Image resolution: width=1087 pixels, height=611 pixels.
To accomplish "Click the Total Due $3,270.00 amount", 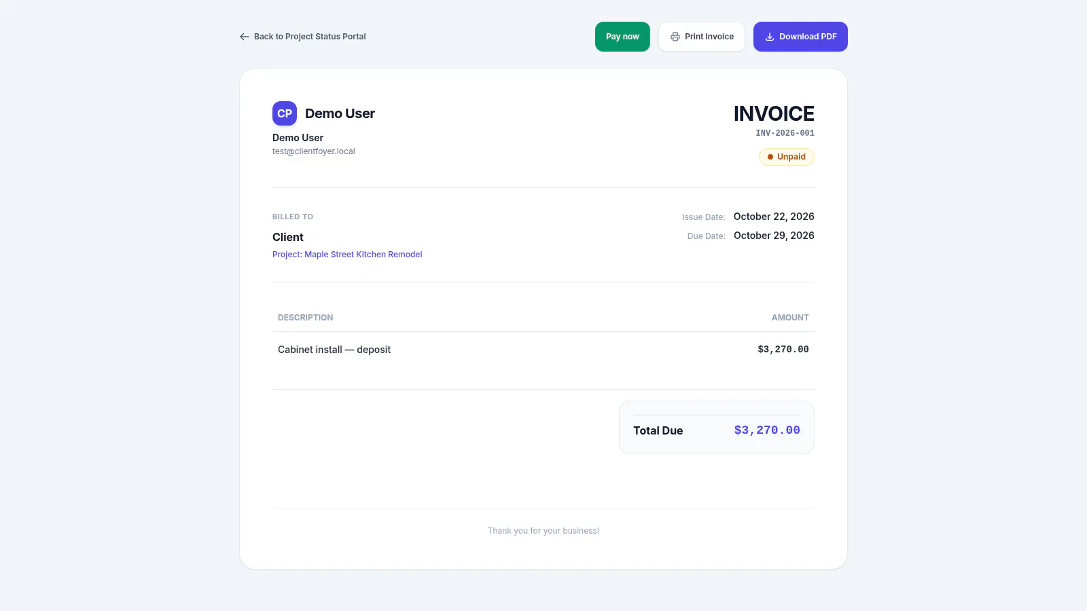I will 767,430.
